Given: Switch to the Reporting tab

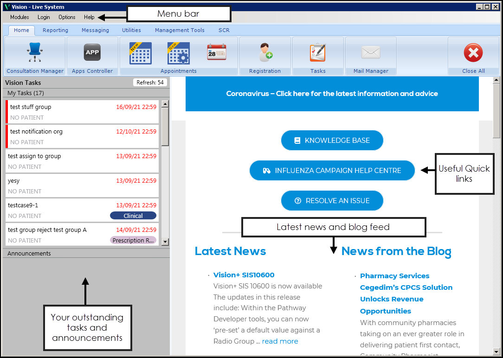Looking at the screenshot, I should point(55,30).
